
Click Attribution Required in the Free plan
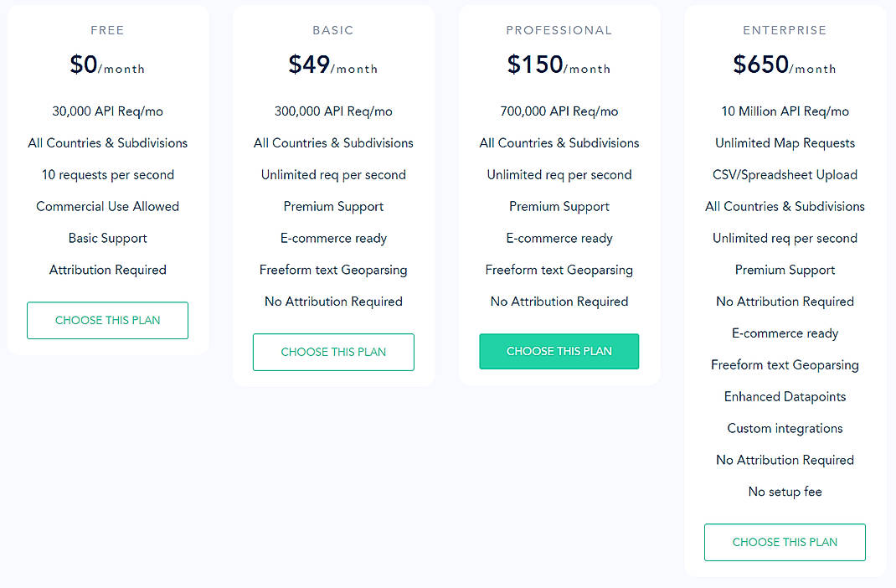[107, 270]
